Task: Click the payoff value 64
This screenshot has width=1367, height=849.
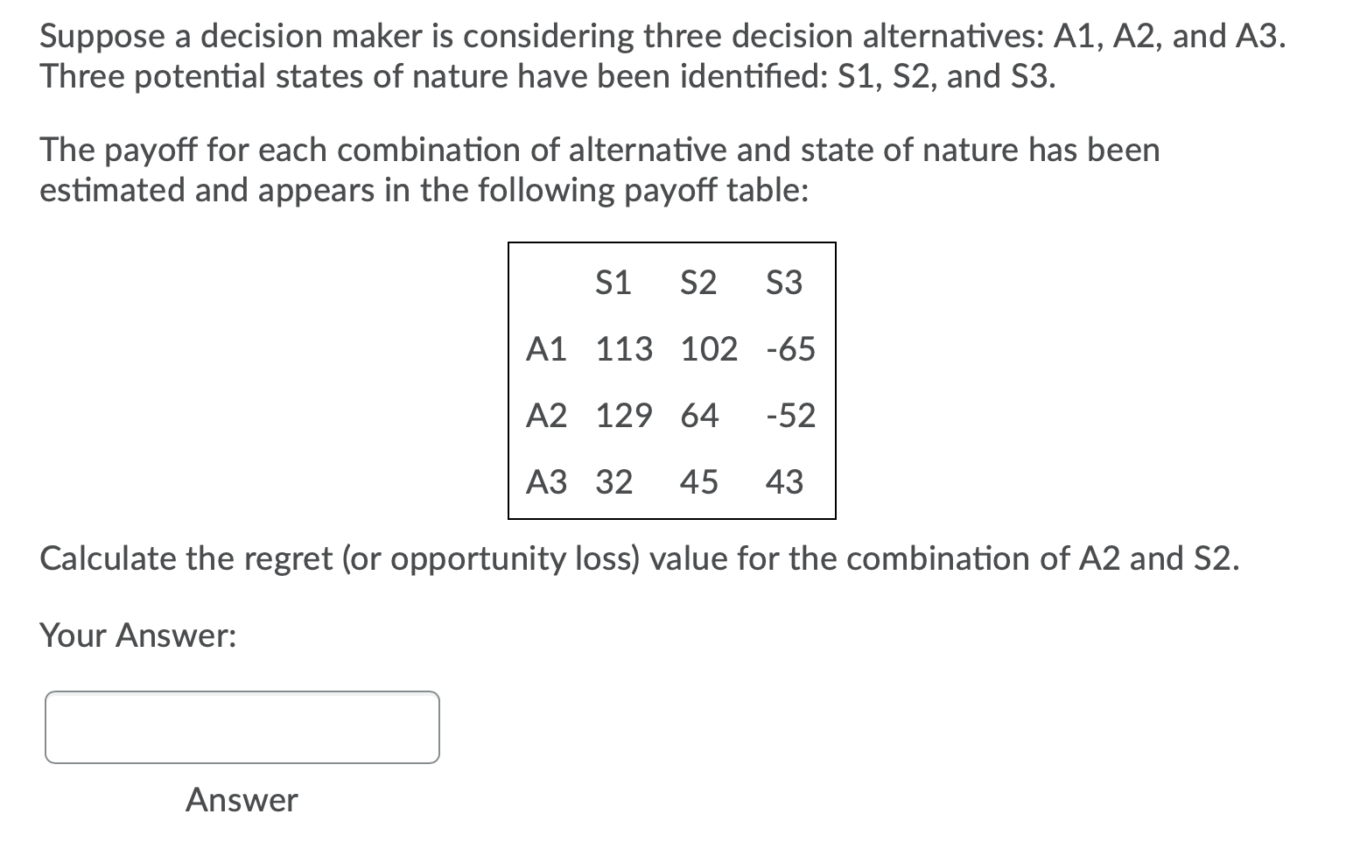Action: (698, 416)
